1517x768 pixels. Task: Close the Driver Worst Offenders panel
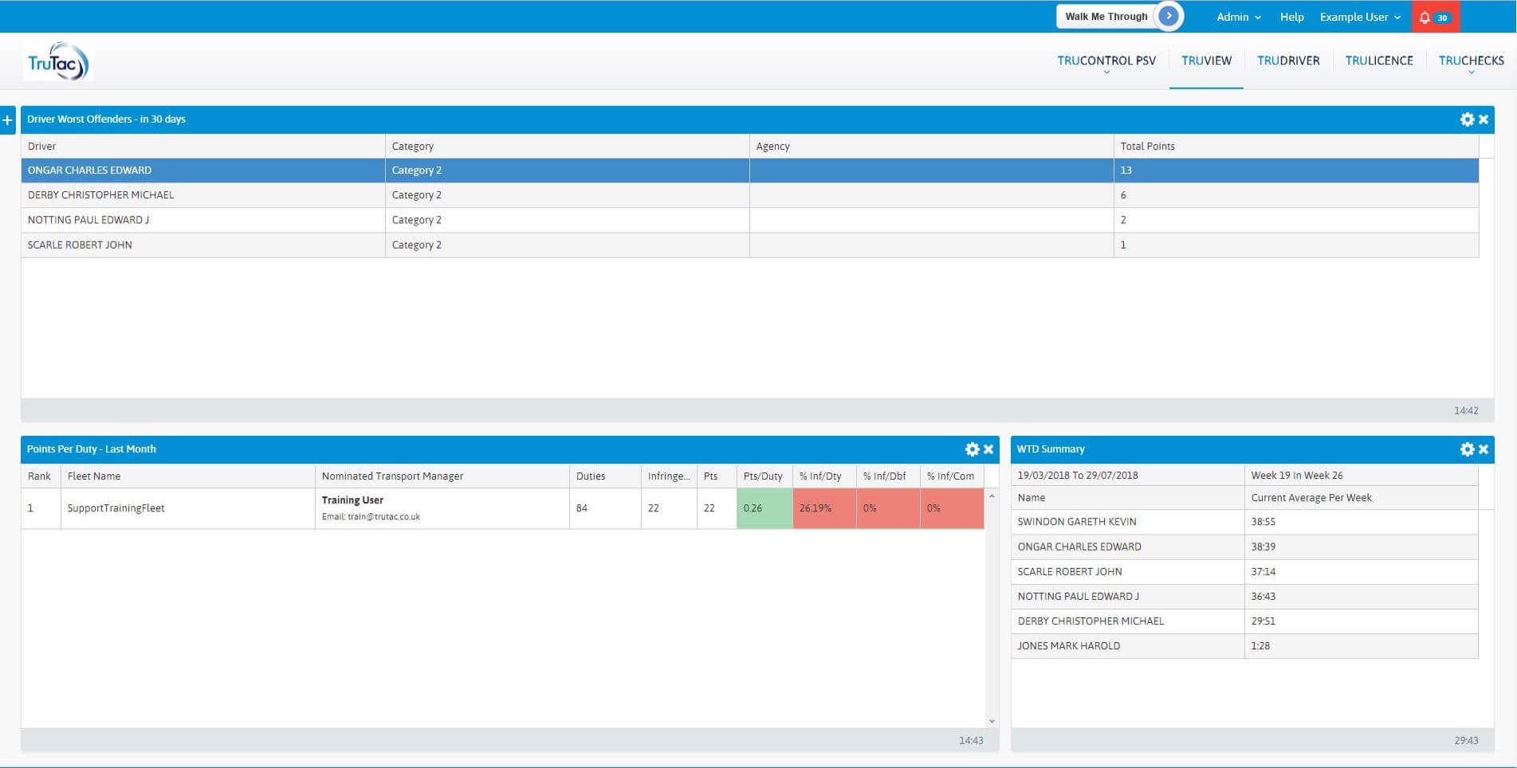click(1484, 120)
